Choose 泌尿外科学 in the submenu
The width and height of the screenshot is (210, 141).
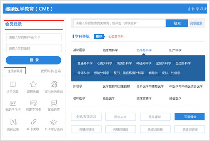click(x=163, y=63)
